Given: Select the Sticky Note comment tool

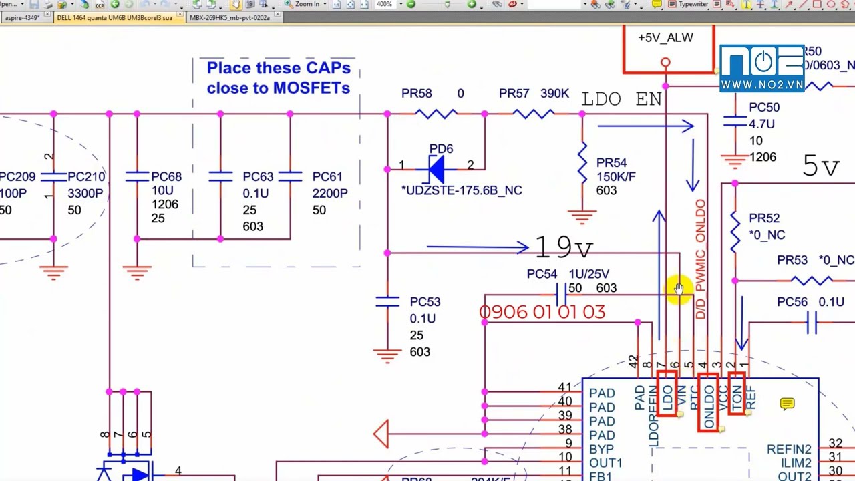Looking at the screenshot, I should point(657,4).
